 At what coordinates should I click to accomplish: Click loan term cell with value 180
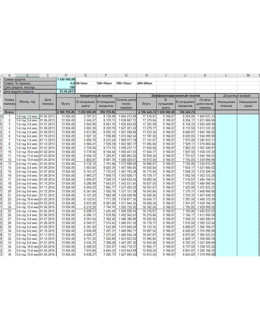(x=66, y=87)
